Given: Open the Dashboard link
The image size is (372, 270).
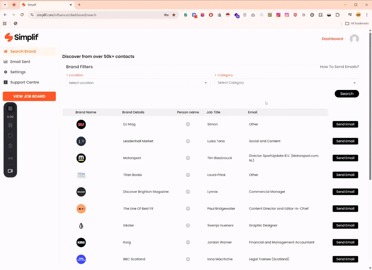Looking at the screenshot, I should [332, 39].
